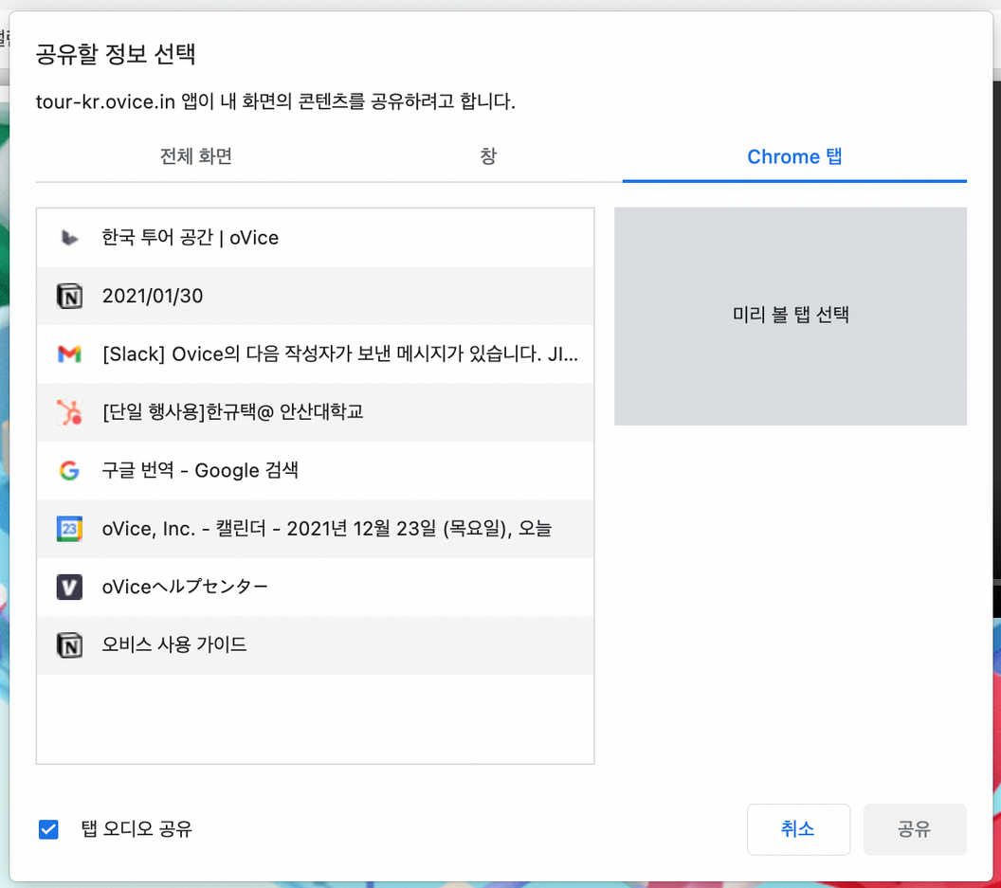
Task: Uncheck the 탭 오디오 공유 checkbox
Action: pyautogui.click(x=48, y=829)
